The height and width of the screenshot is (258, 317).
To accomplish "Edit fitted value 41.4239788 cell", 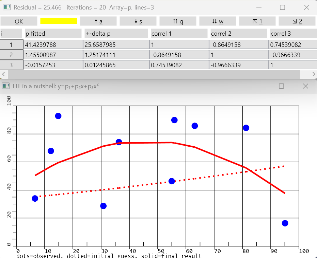I will pos(53,44).
